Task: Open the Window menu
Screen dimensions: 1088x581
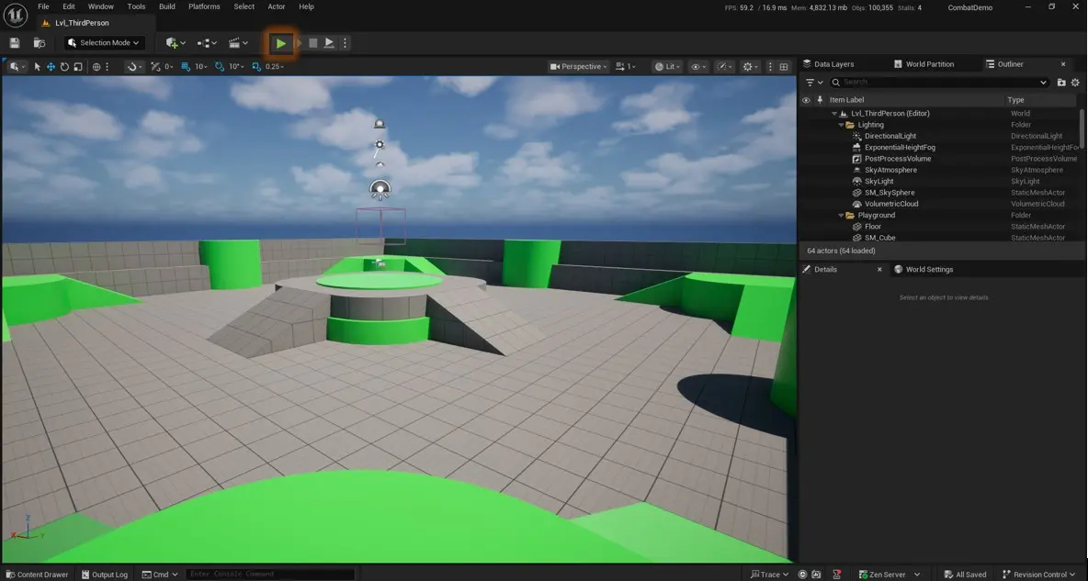Action: (100, 6)
